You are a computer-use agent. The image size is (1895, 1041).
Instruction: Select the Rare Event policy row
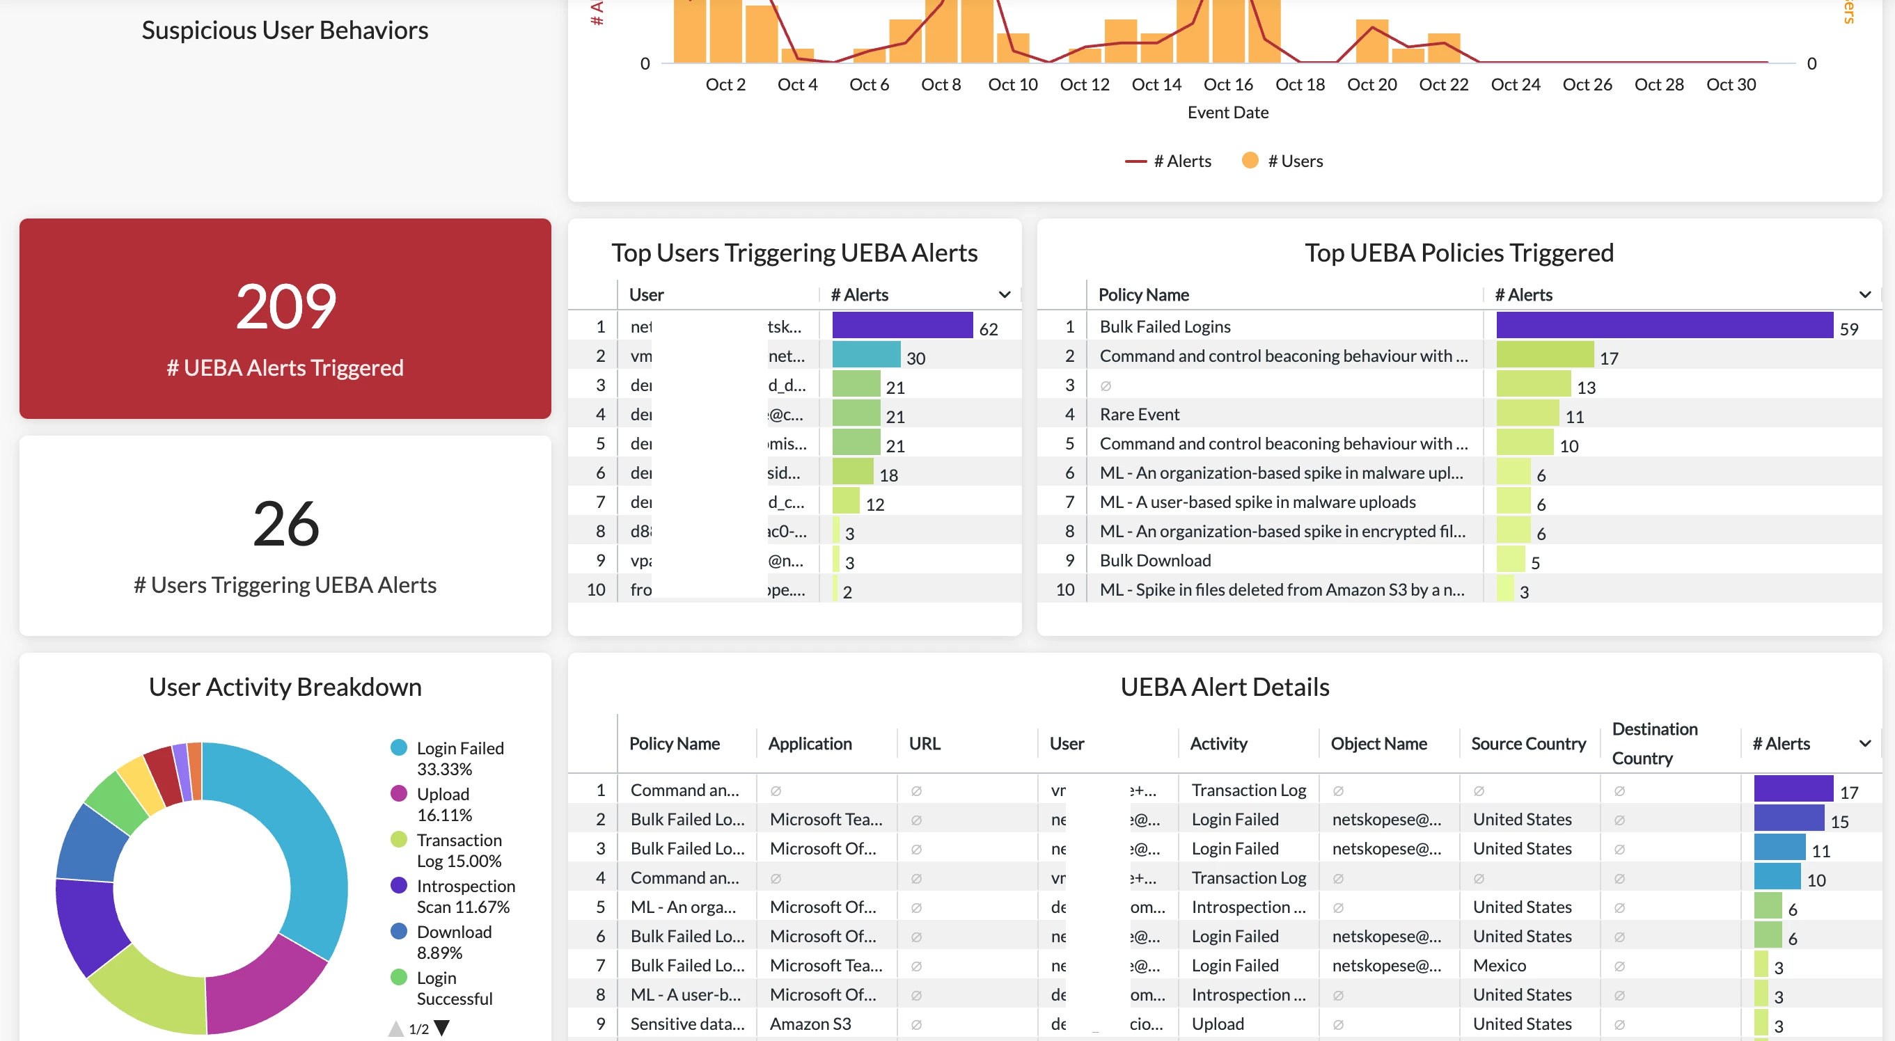1140,414
